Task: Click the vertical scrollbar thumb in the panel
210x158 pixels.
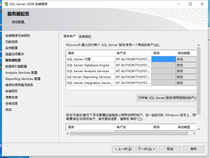Action: [199, 81]
